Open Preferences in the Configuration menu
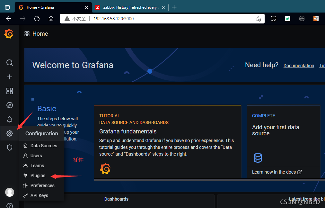 click(41, 185)
